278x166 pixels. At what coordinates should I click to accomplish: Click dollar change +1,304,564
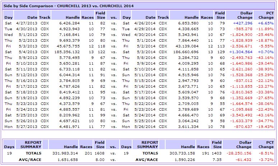tap(241, 52)
